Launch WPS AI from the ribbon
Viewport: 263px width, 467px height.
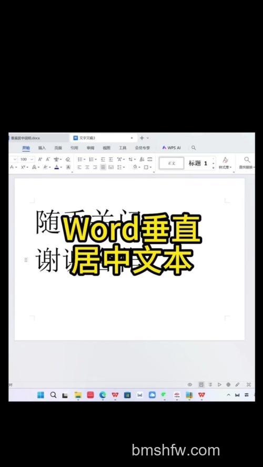pos(171,148)
